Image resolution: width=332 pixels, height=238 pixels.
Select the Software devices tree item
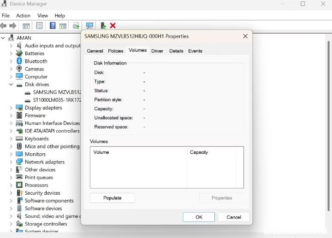[x=39, y=209]
